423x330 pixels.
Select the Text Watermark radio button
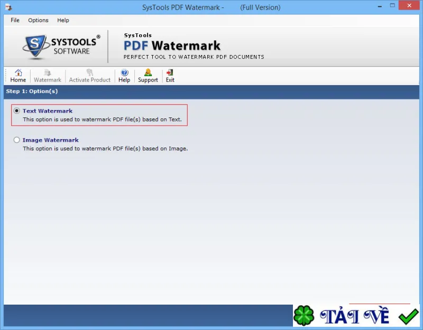pyautogui.click(x=17, y=111)
